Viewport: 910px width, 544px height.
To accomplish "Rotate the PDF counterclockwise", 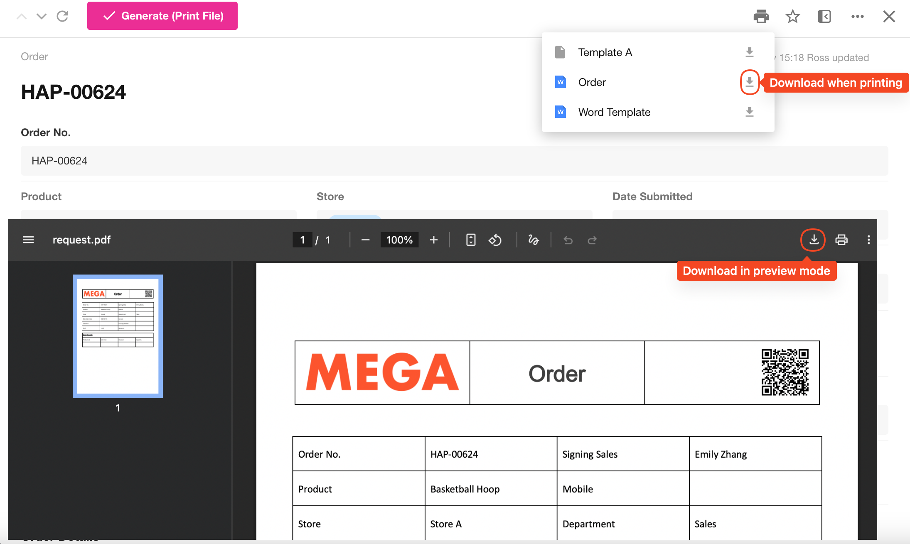I will coord(495,240).
